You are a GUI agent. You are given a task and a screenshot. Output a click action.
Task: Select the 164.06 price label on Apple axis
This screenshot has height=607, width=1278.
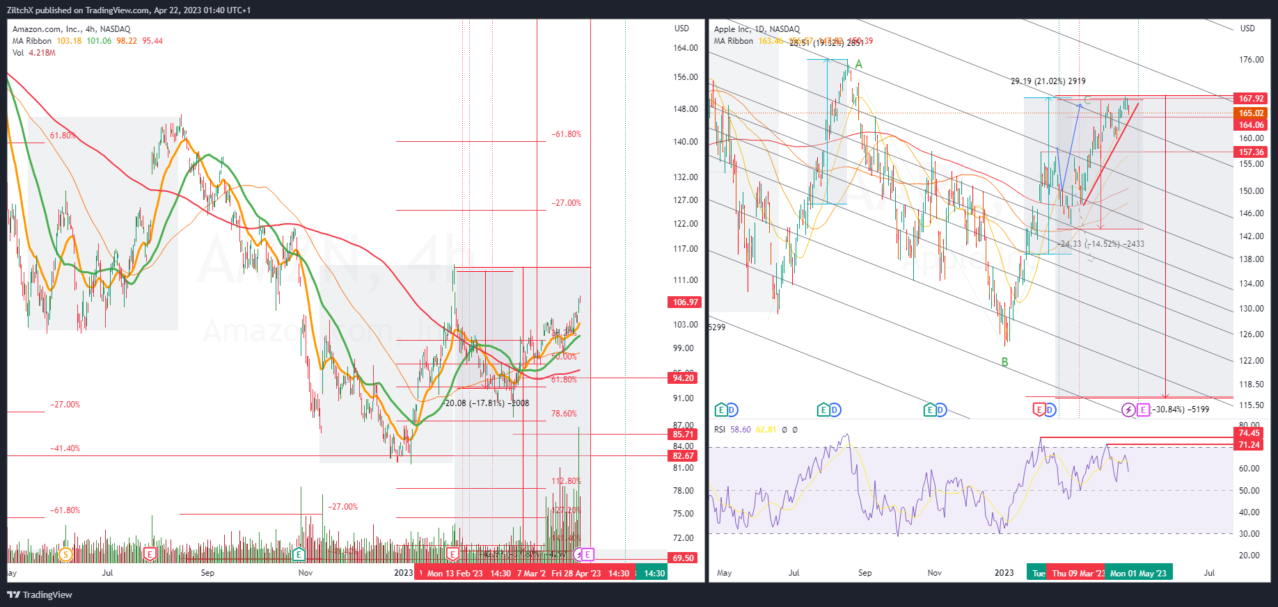1251,125
